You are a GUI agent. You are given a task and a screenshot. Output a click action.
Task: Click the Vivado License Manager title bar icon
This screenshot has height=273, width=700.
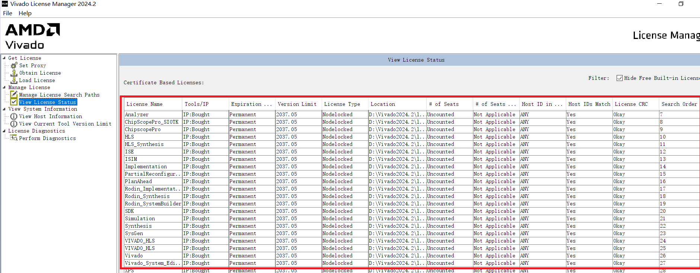coord(5,4)
